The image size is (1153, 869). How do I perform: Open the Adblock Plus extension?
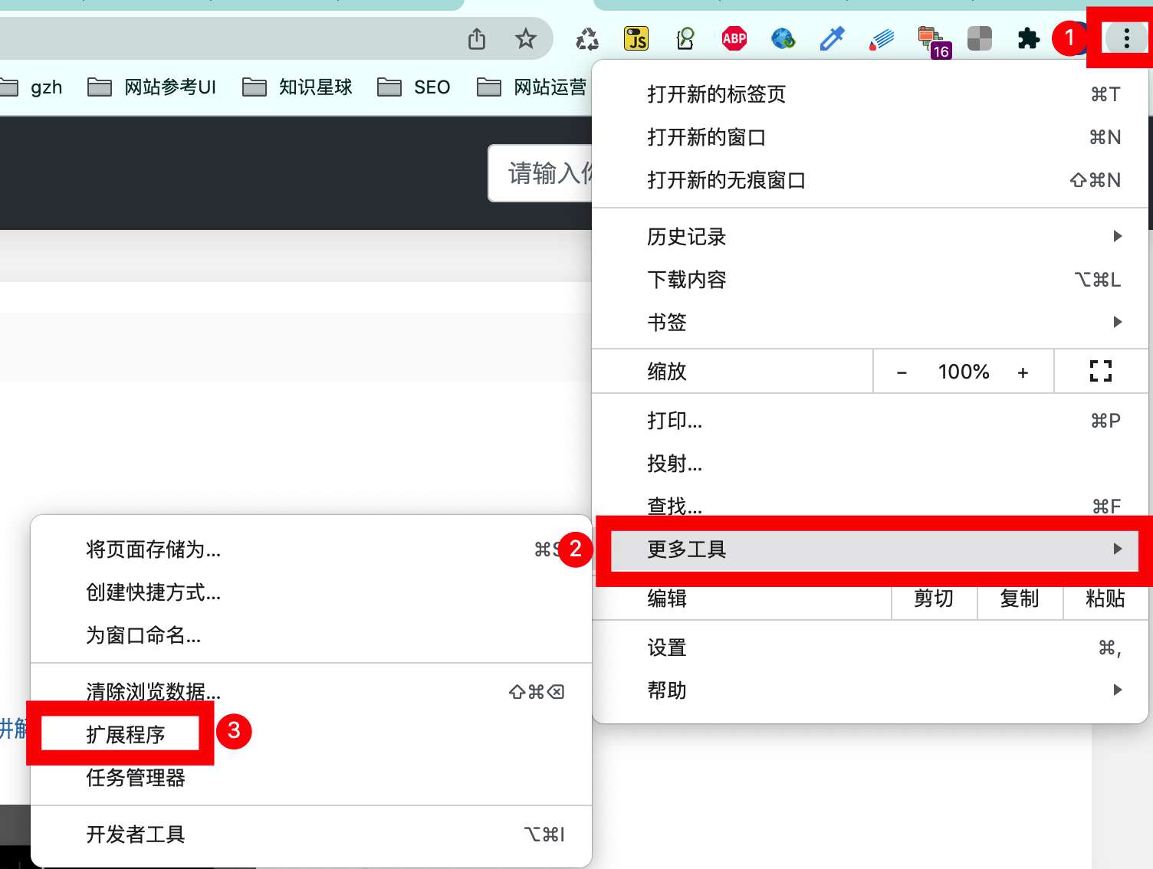tap(734, 38)
